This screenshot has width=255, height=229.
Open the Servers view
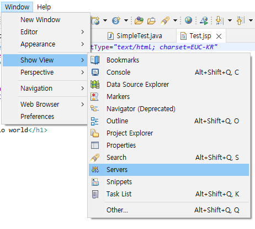[169, 170]
